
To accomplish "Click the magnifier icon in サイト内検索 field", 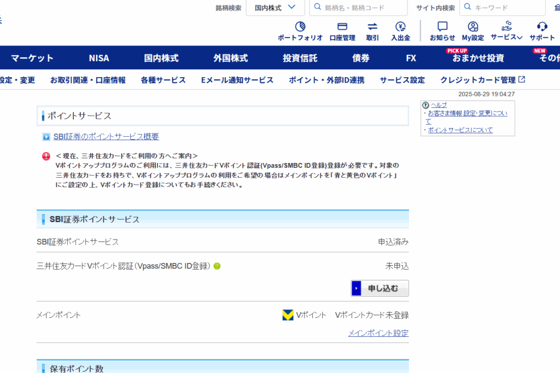I will click(x=467, y=7).
